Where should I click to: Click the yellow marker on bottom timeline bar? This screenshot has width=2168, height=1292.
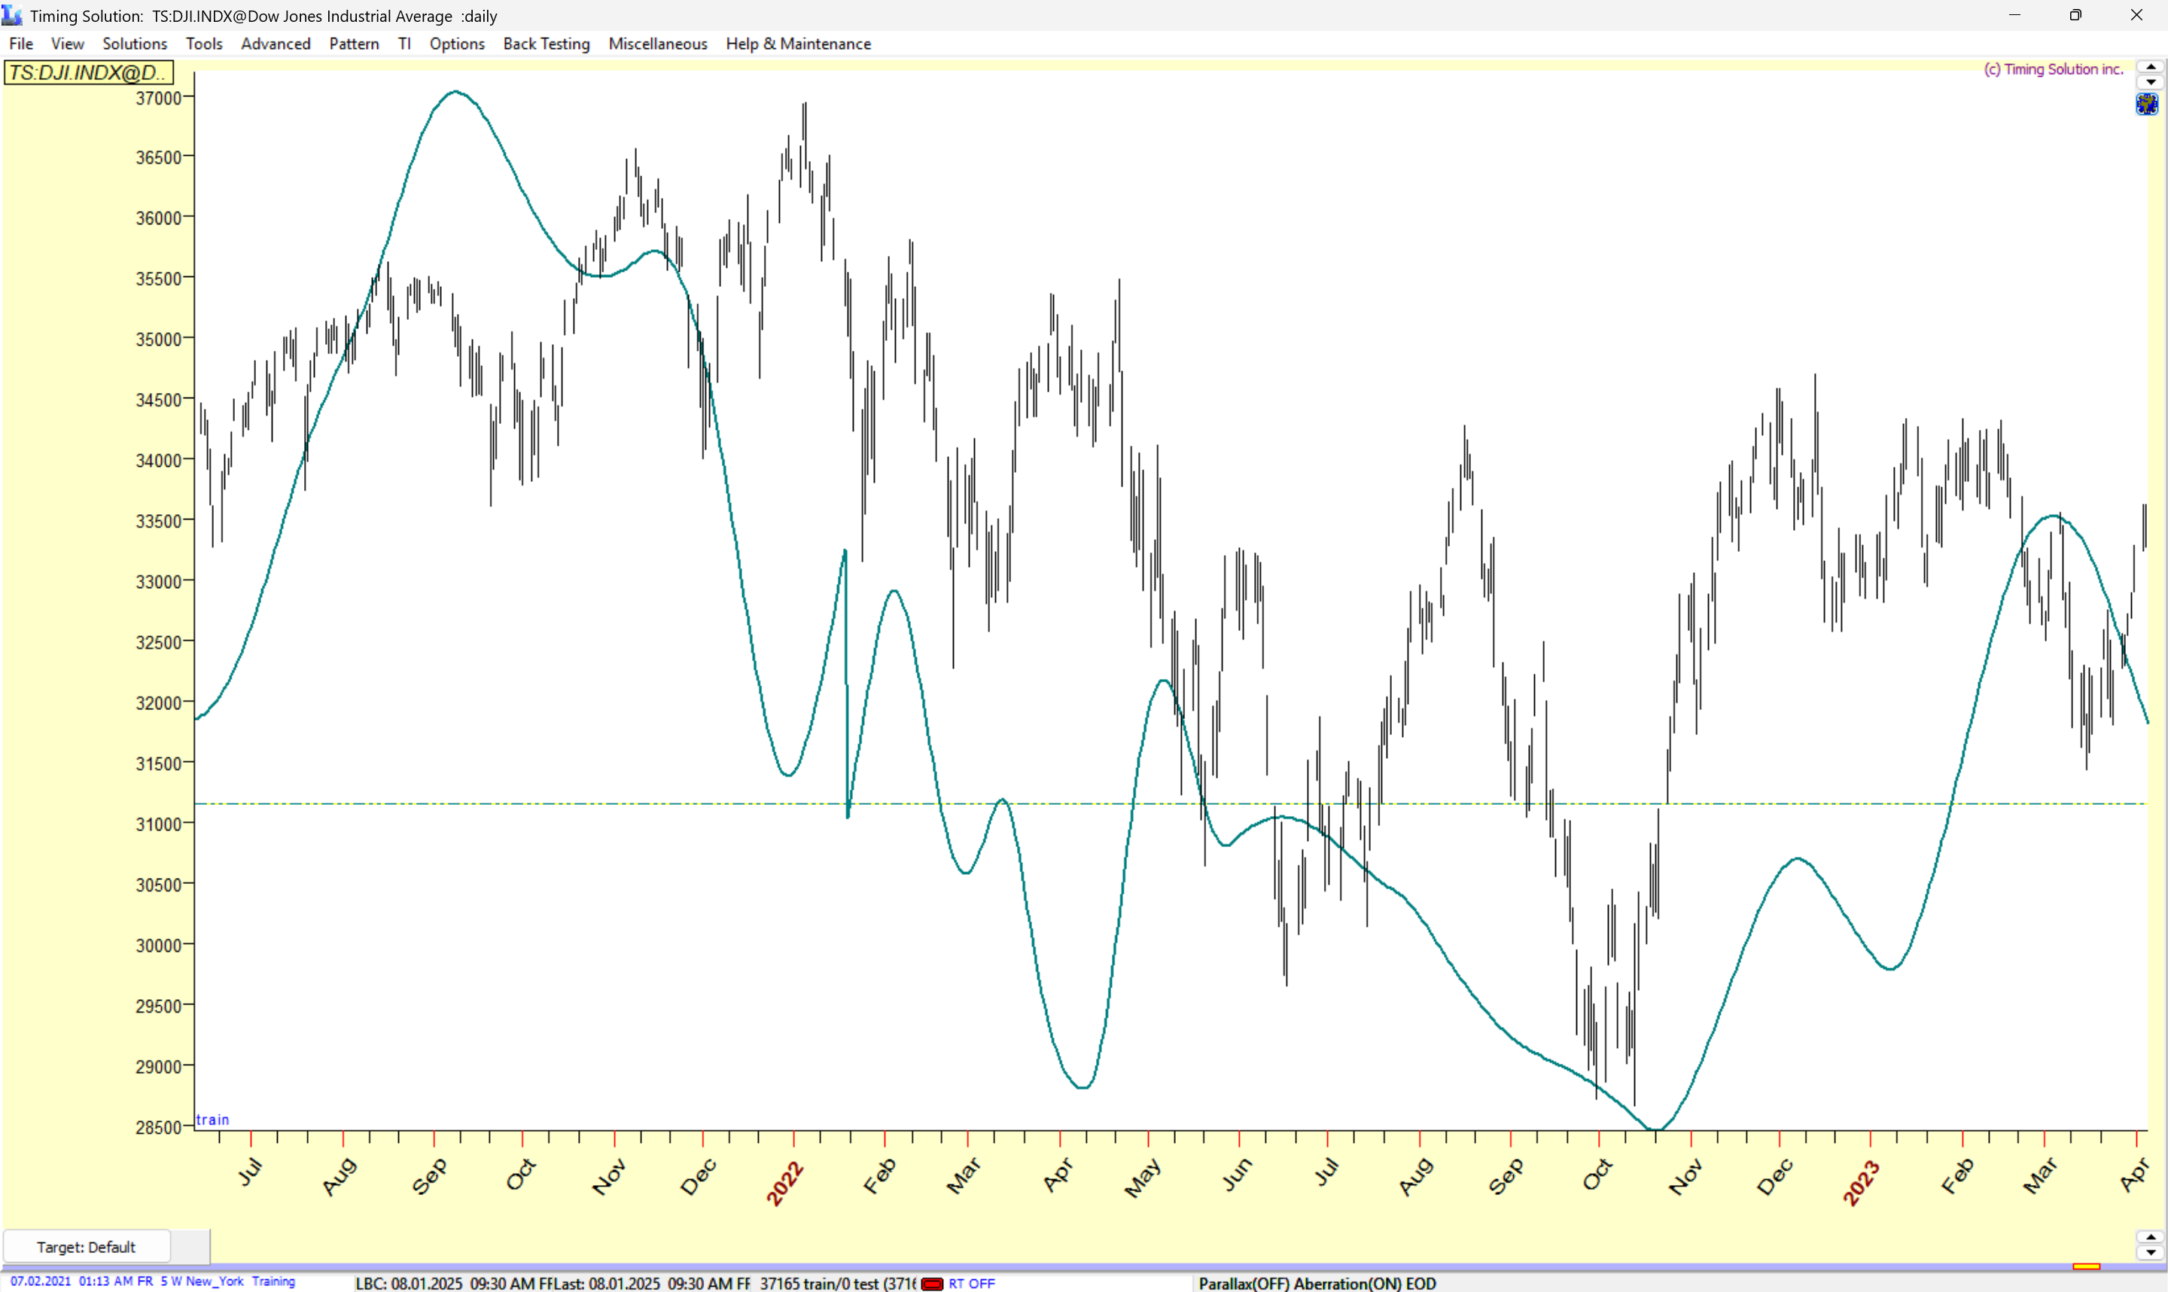2085,1266
